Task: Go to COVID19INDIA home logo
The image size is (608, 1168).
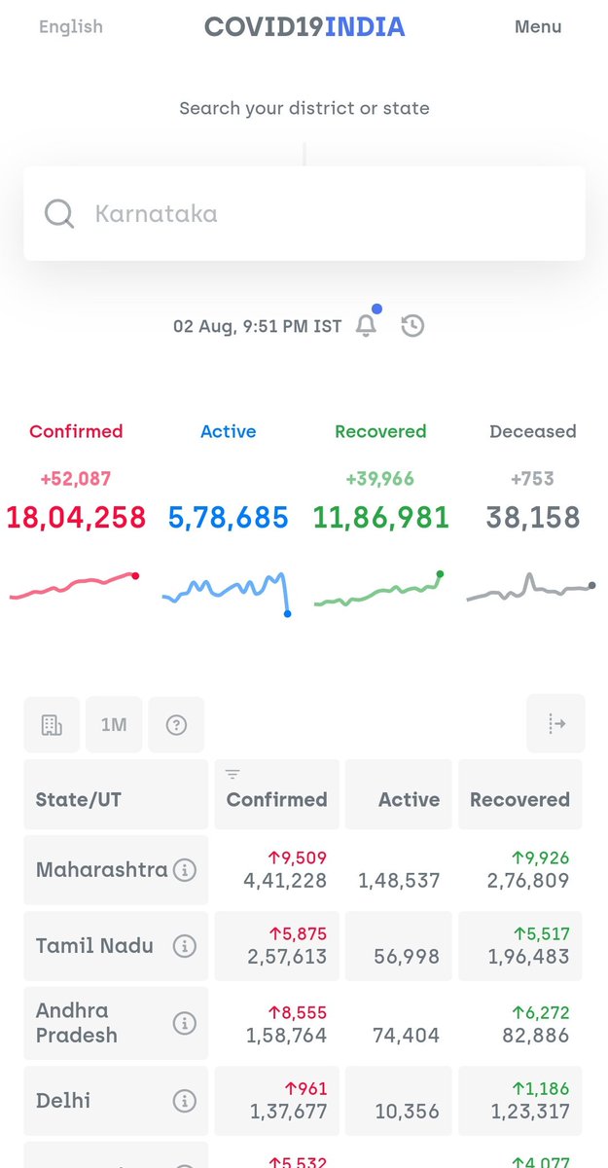Action: coord(304,26)
